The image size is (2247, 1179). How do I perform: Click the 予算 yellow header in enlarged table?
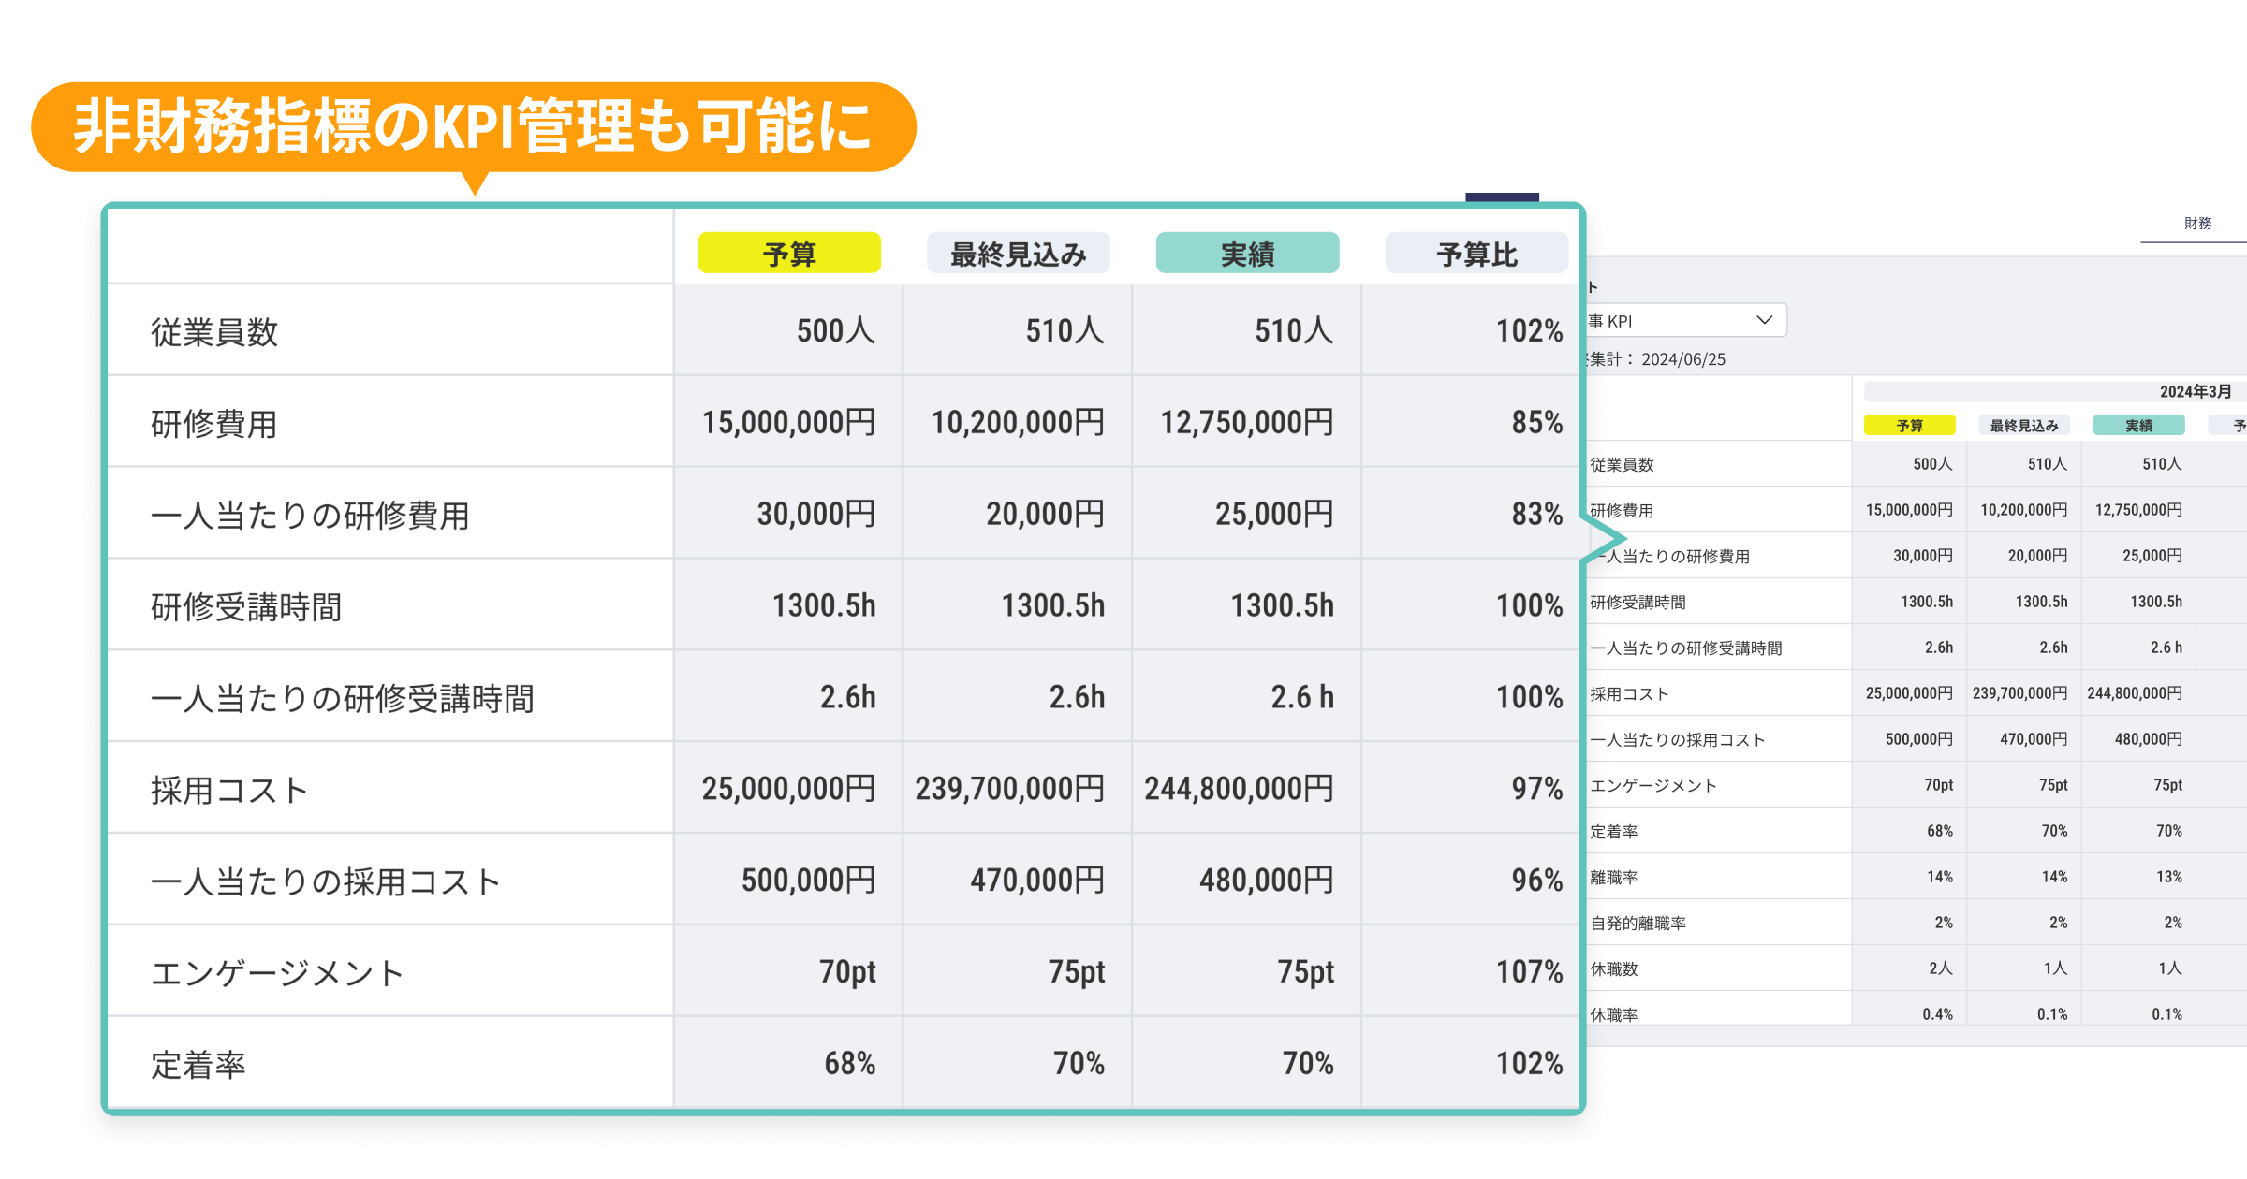click(789, 254)
